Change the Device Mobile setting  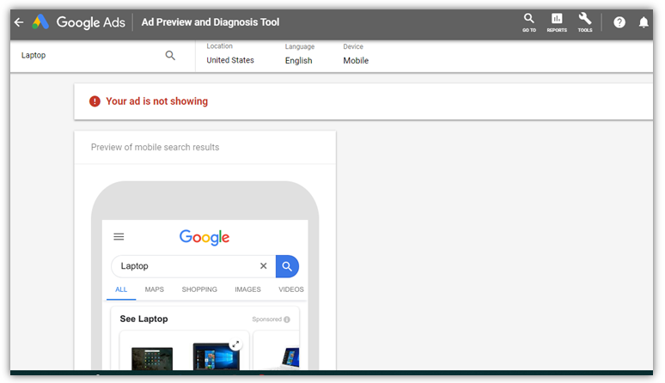[x=356, y=55]
